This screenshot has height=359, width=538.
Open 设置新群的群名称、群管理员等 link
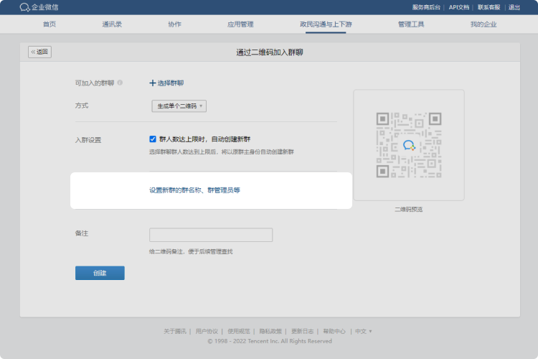click(x=194, y=190)
